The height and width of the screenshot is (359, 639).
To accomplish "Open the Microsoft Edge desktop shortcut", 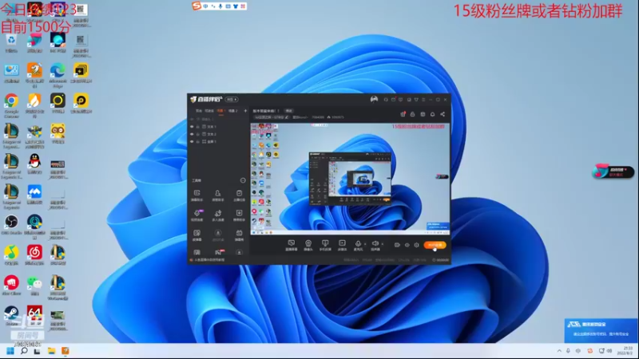I will (58, 74).
